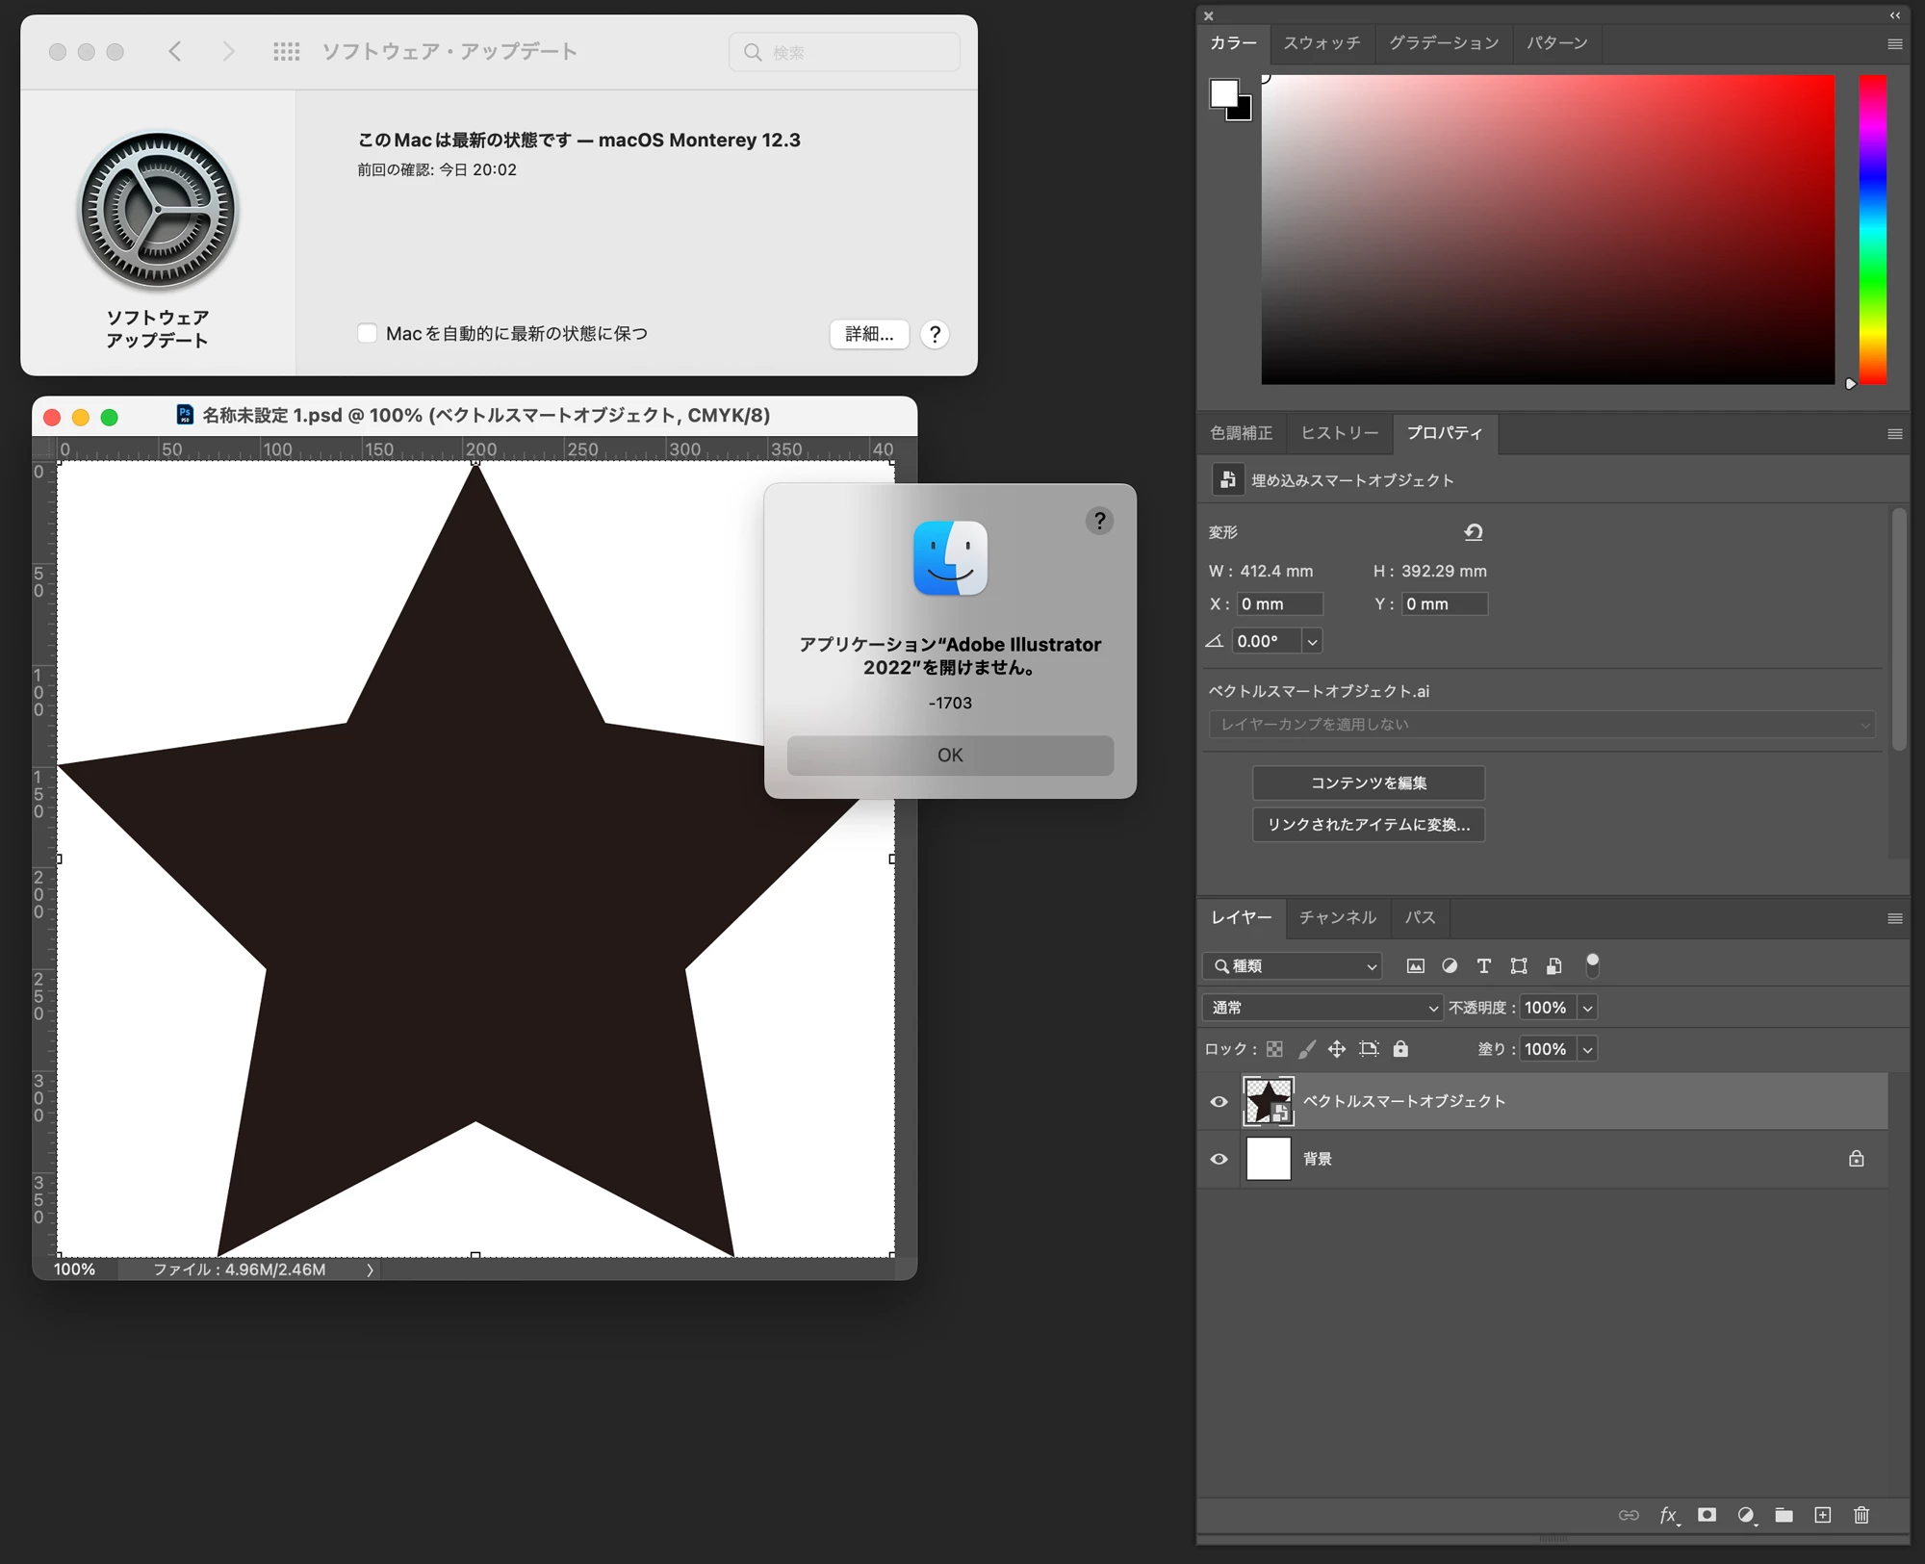Click the new group folder icon
The width and height of the screenshot is (1925, 1564).
1784,1515
